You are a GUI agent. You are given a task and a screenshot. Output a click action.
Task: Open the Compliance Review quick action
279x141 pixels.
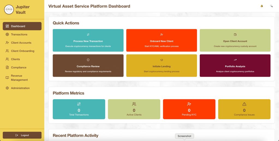pos(88,66)
